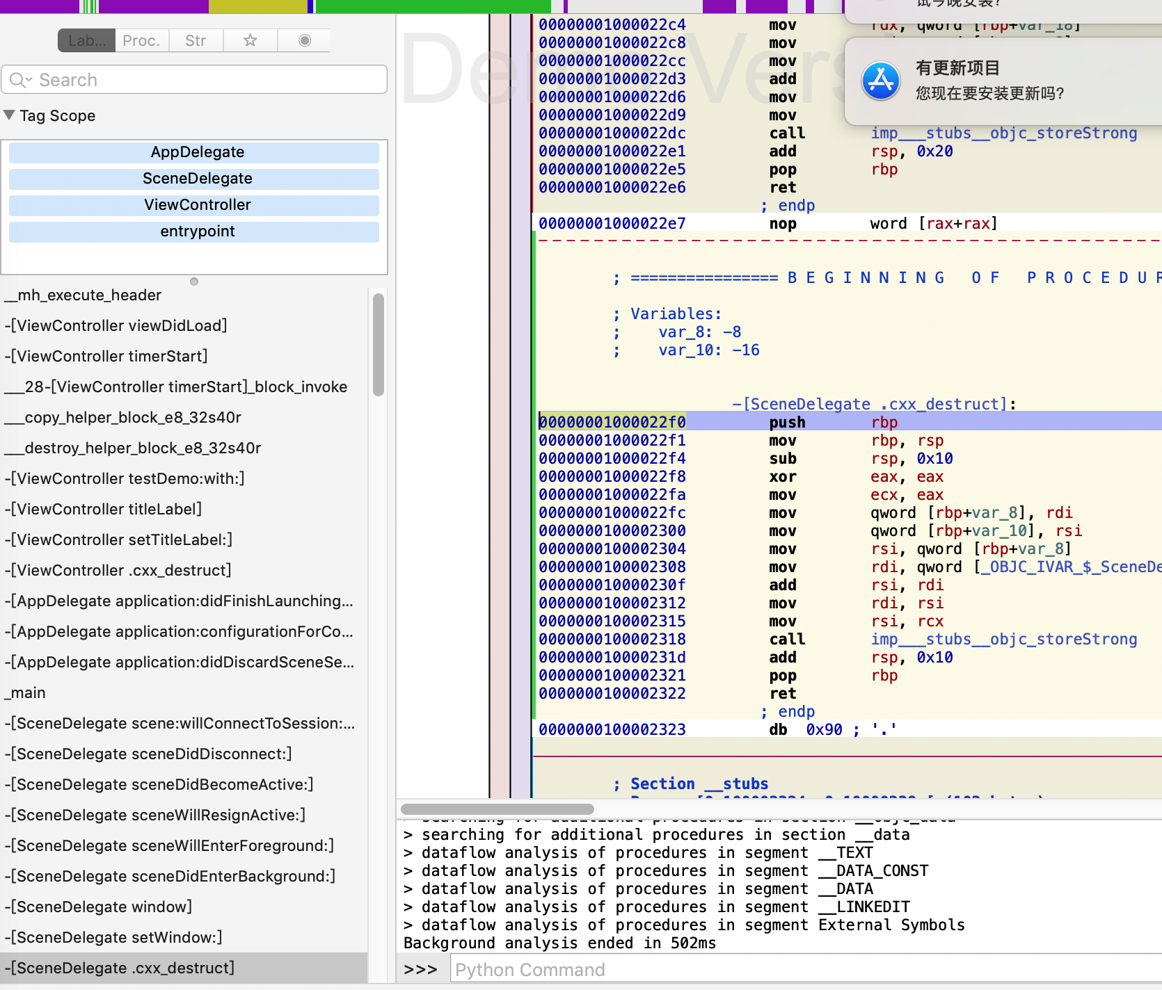
Task: Switch to the Proc. tab
Action: tap(141, 40)
